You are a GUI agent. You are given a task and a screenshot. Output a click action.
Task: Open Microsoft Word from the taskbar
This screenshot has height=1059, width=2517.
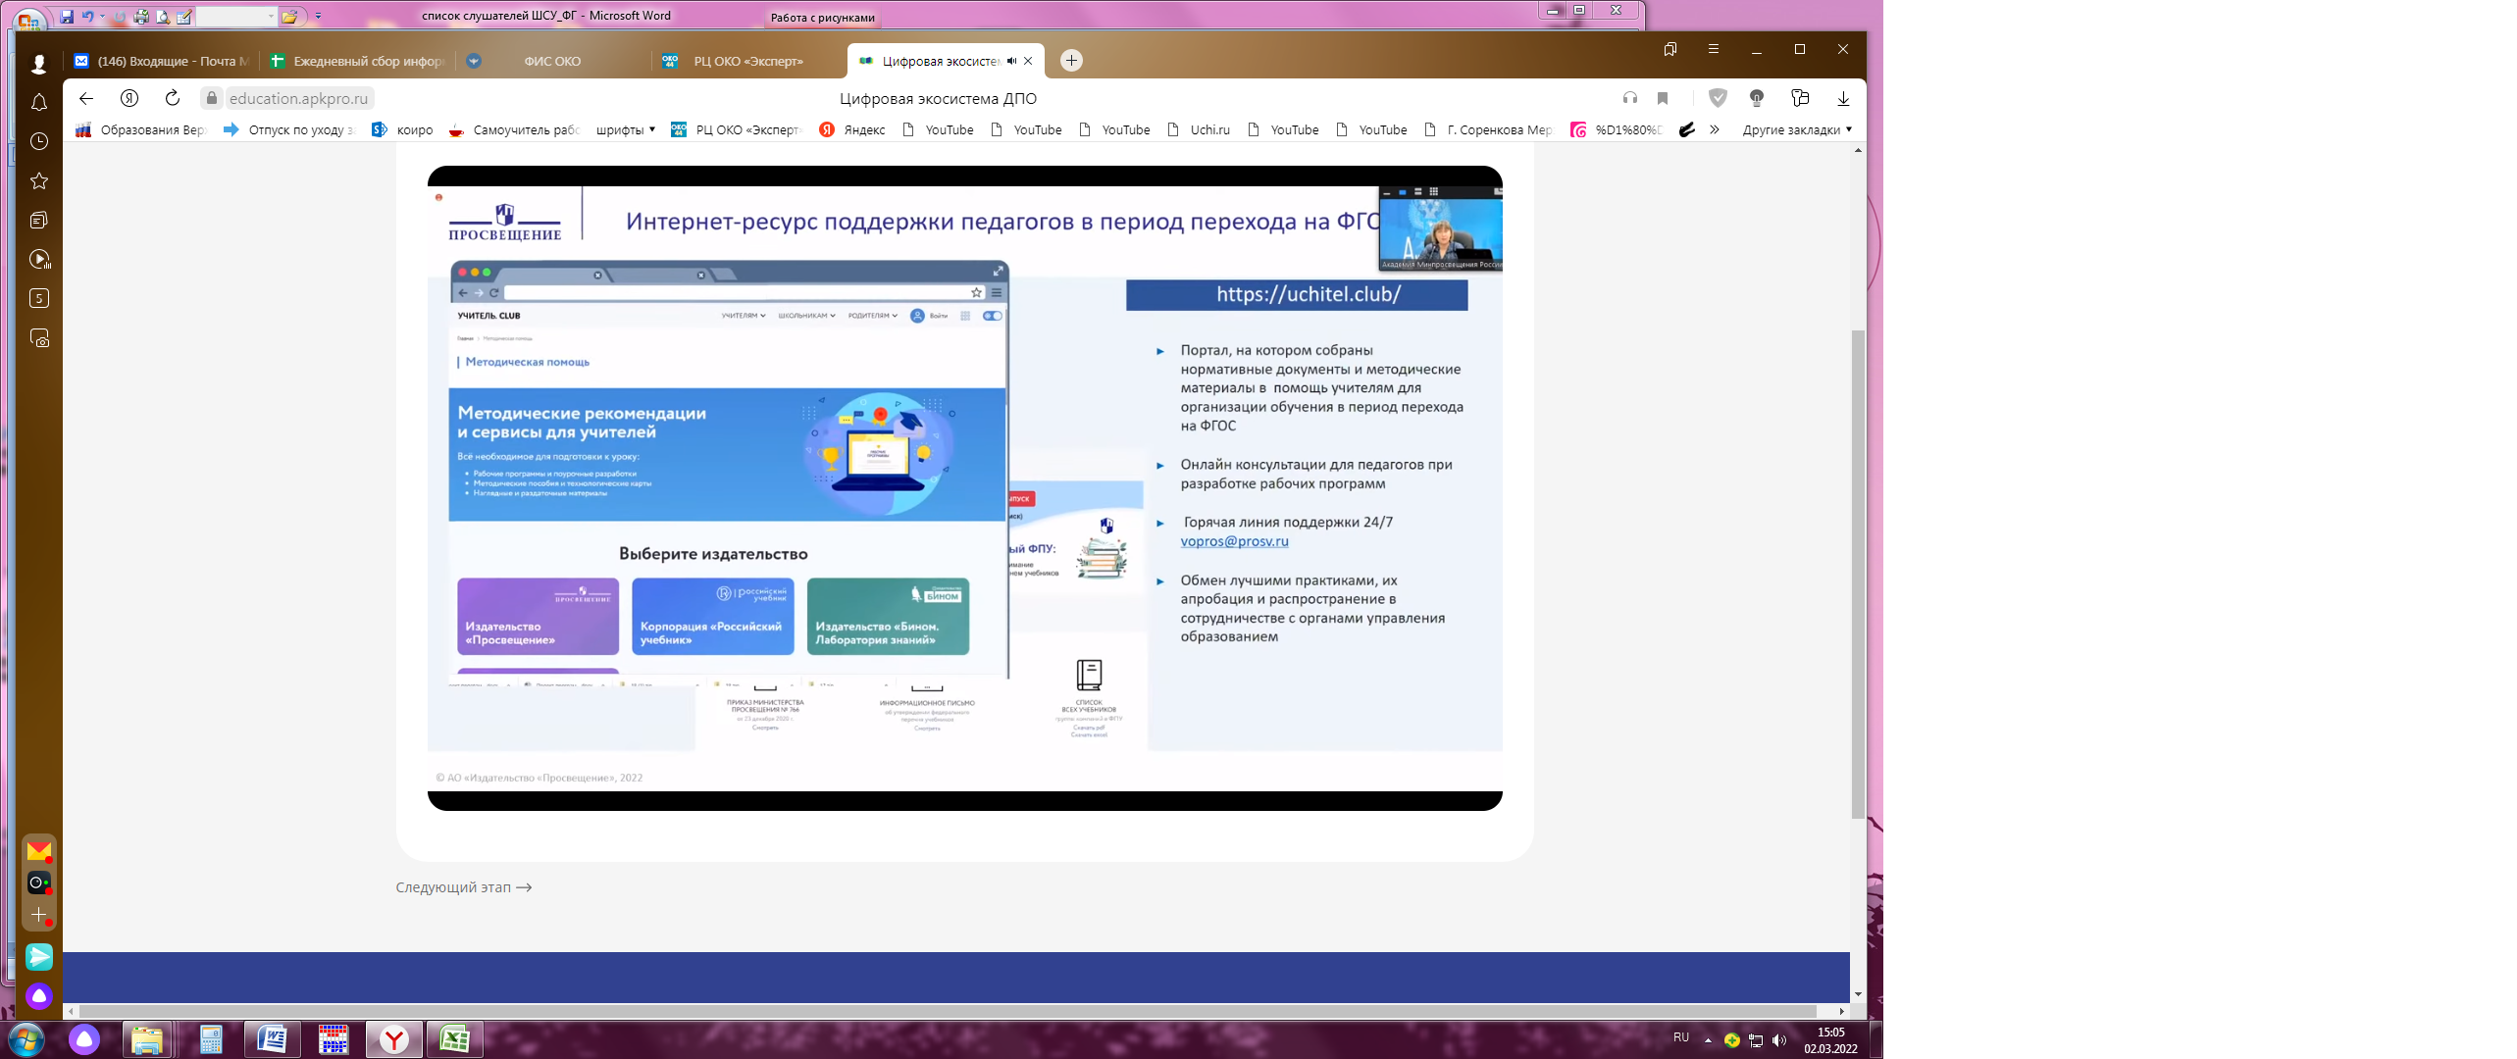click(272, 1039)
